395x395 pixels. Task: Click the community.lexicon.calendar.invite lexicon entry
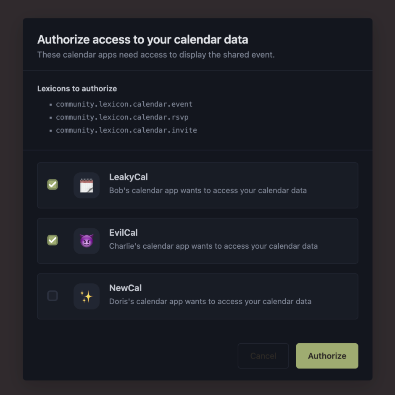[x=126, y=130]
